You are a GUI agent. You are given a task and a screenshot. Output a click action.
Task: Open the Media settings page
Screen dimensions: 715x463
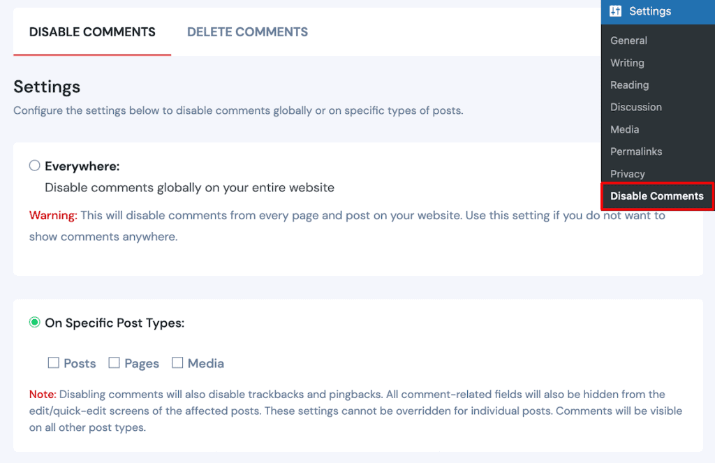pos(624,129)
